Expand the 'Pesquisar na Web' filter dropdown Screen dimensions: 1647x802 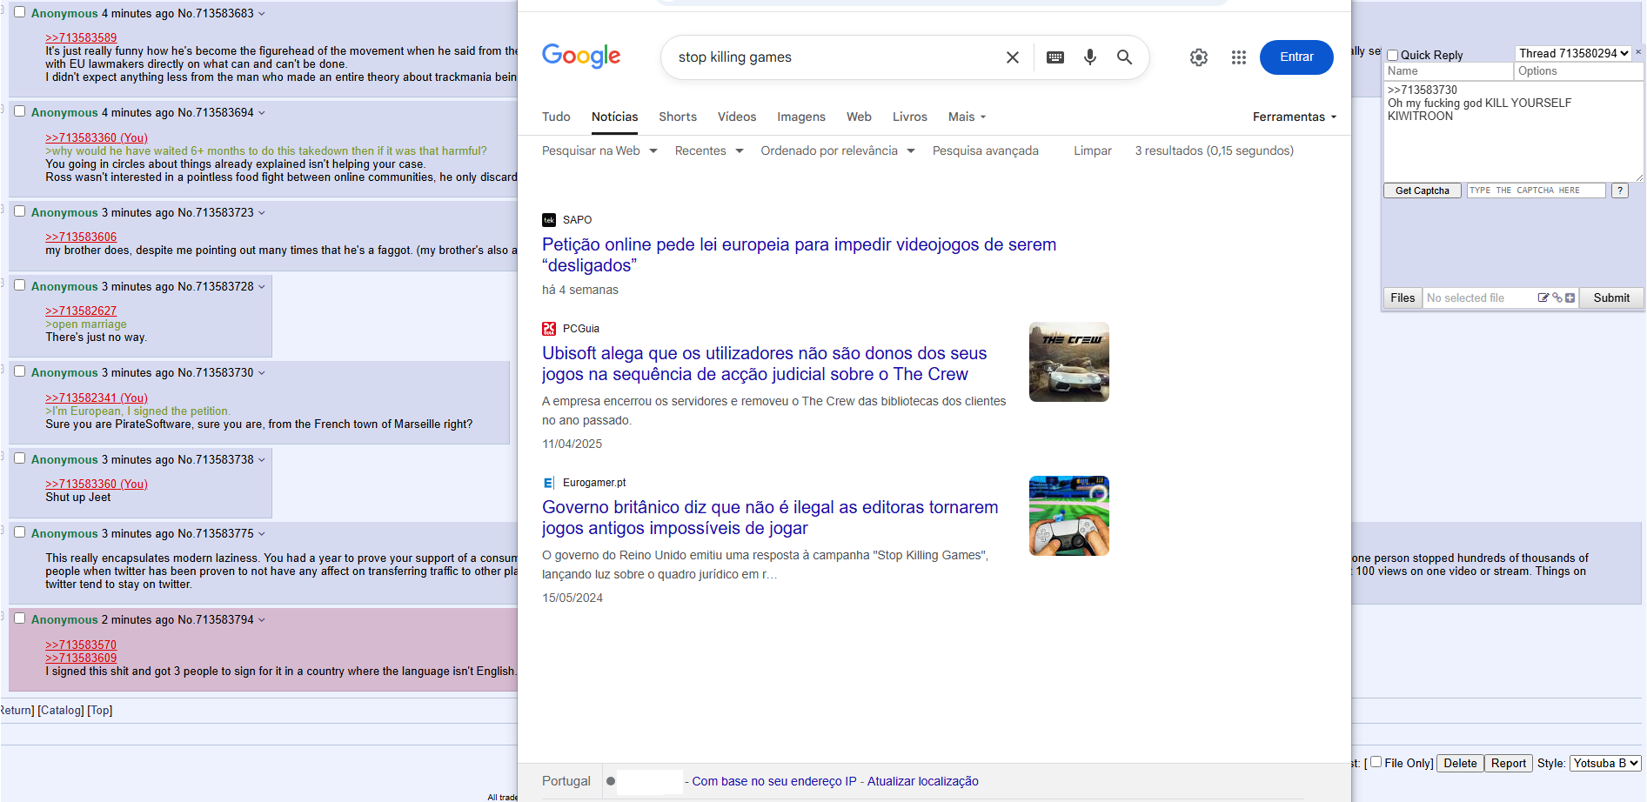click(x=599, y=150)
